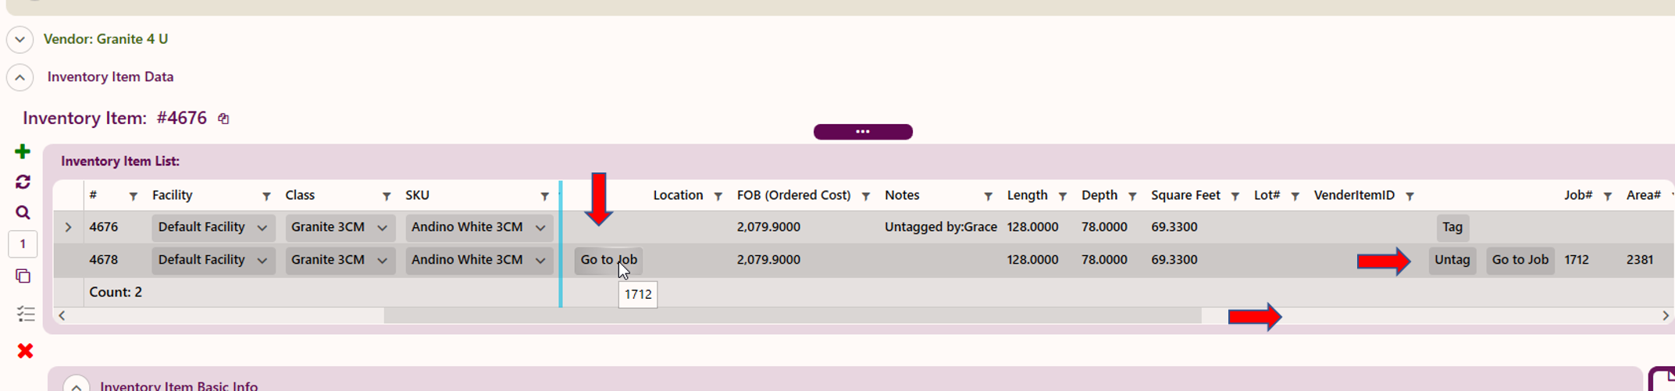Open the magnifier search icon
Viewport: 1675px width, 391px height.
pos(23,212)
